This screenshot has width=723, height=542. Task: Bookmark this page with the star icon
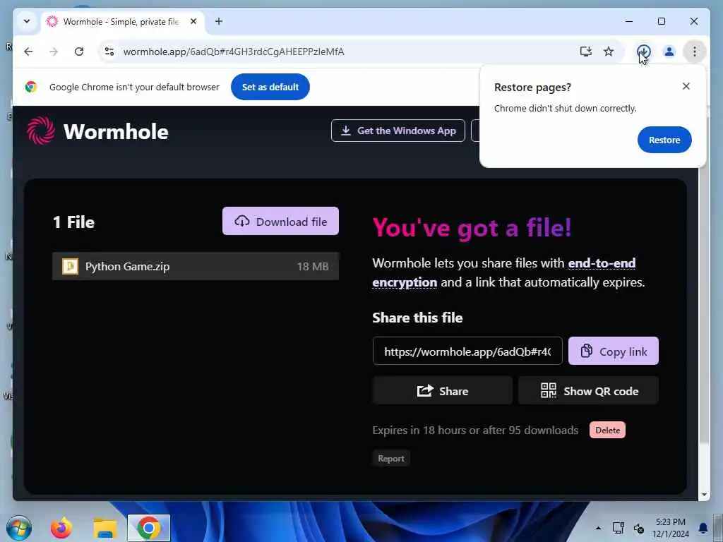pos(609,52)
